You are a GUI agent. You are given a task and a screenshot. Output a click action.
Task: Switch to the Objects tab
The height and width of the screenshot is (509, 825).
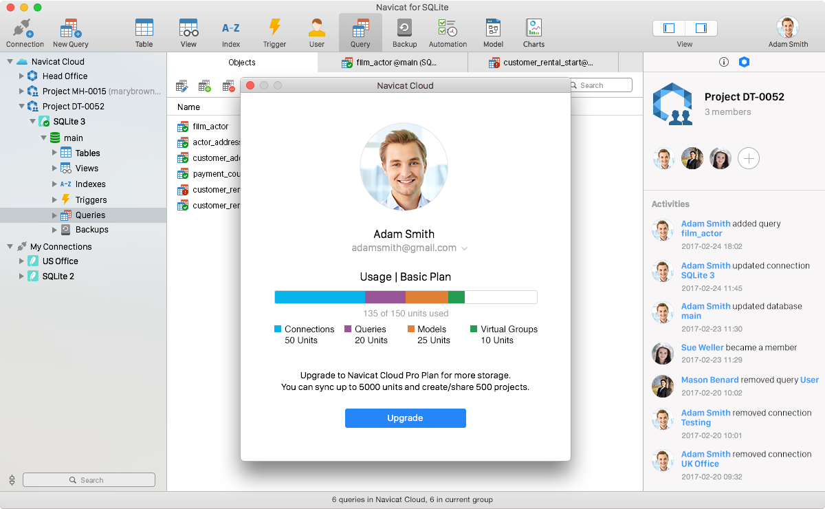(x=242, y=63)
